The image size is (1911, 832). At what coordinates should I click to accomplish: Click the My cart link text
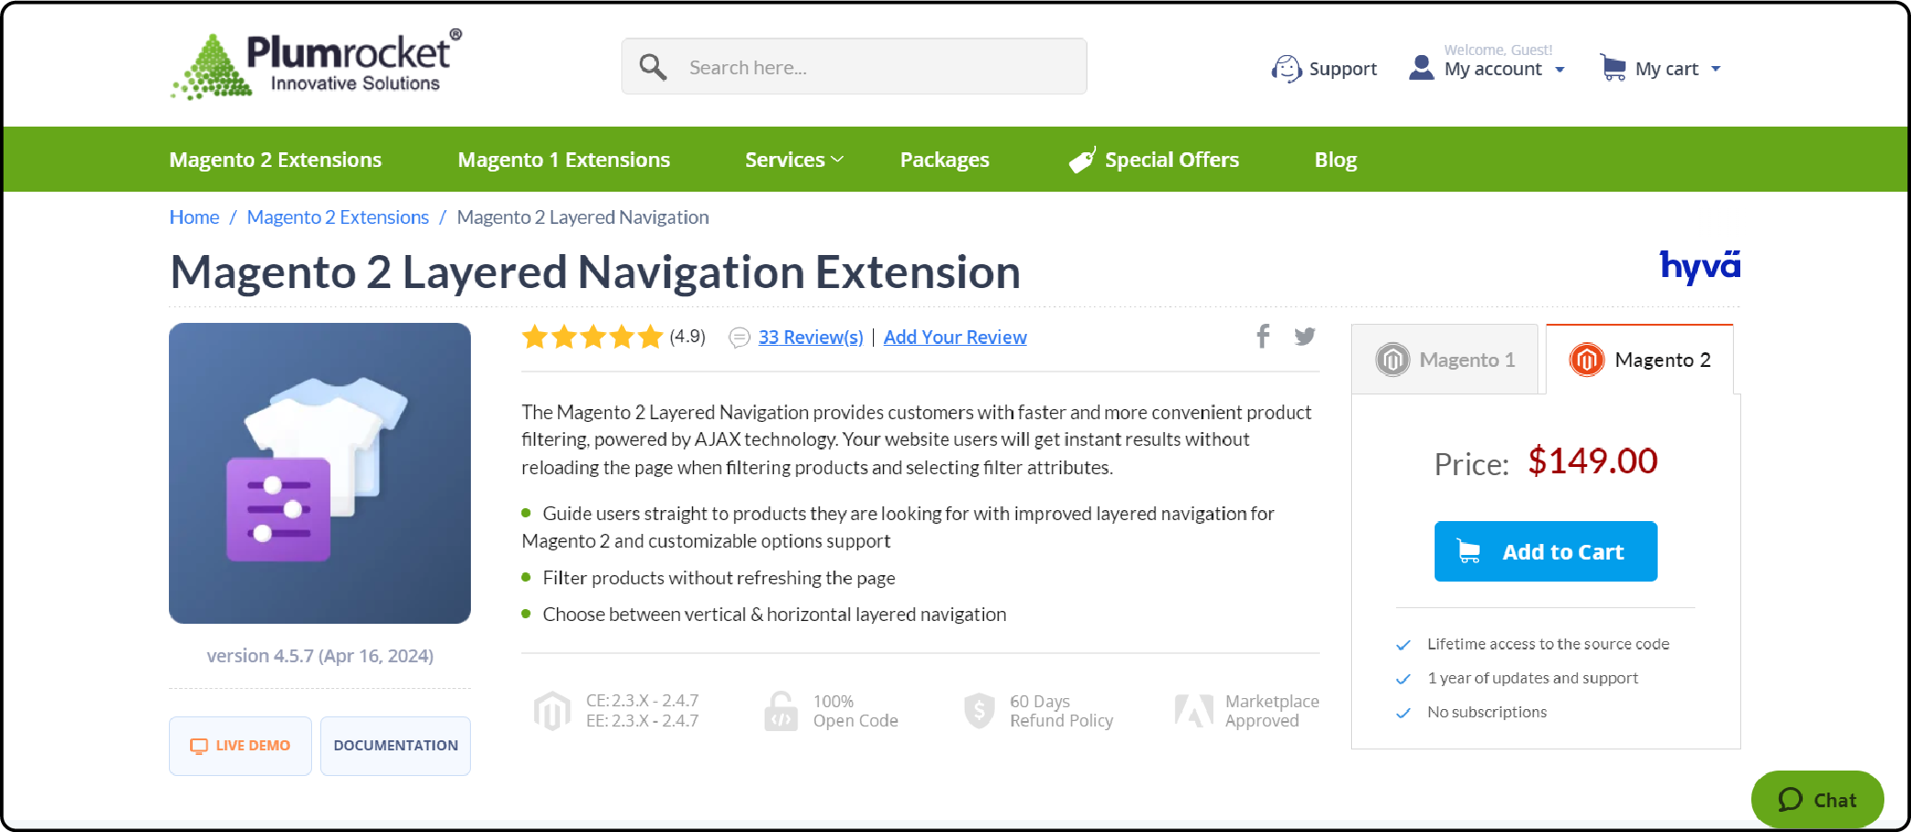point(1667,69)
